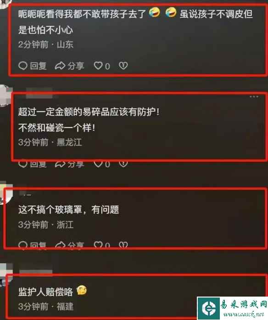This screenshot has width=268, height=320.
Task: Open the blurred username above the 黑龙江 comment
Action: 39,93
